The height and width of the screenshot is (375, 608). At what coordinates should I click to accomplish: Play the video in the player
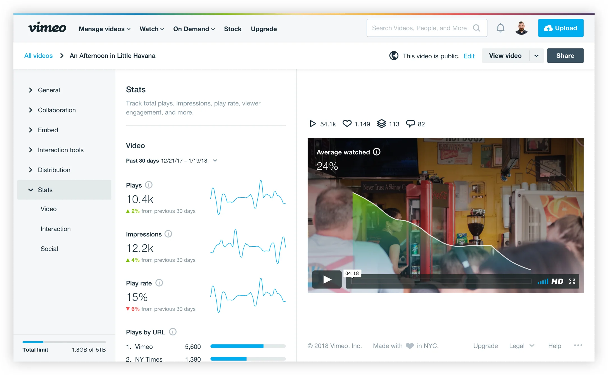(327, 279)
